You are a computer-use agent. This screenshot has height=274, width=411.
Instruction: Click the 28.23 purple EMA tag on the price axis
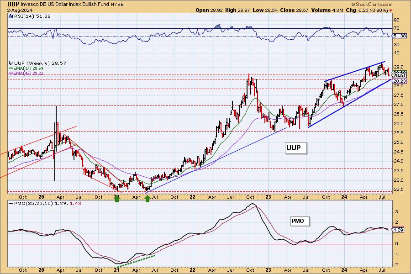point(400,81)
